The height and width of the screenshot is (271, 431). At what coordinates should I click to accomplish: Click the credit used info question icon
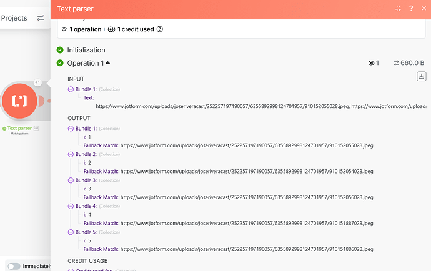click(161, 29)
